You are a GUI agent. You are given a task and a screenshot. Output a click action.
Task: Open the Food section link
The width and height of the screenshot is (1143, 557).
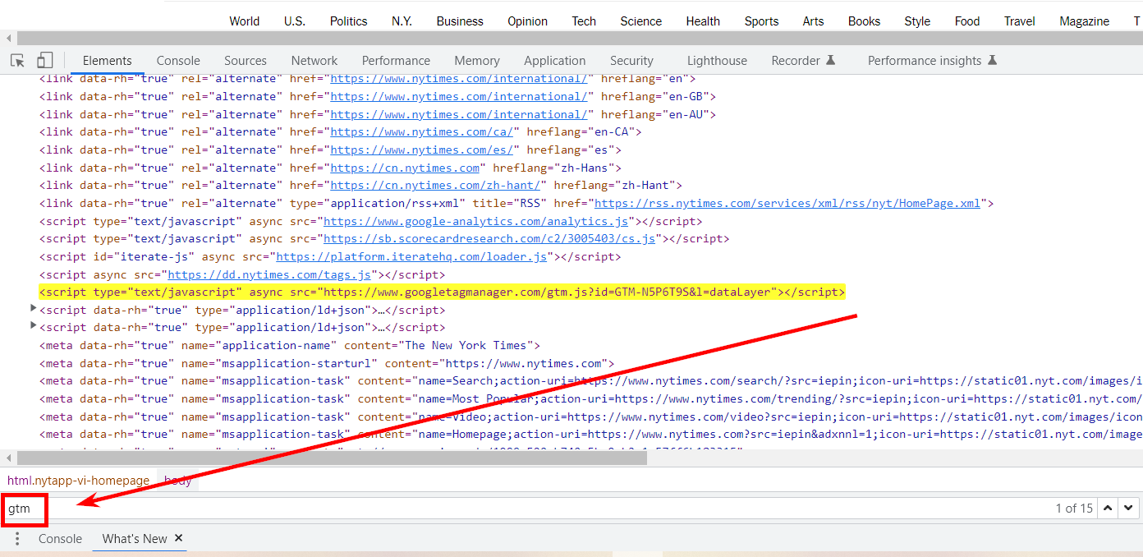(x=967, y=21)
